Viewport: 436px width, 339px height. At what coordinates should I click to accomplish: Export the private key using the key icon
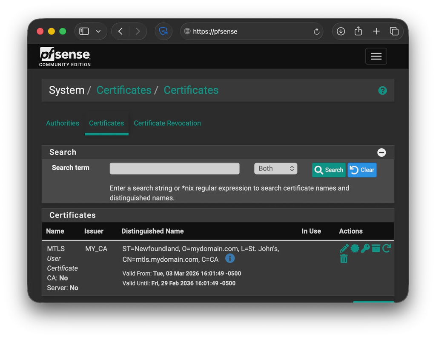[365, 249]
